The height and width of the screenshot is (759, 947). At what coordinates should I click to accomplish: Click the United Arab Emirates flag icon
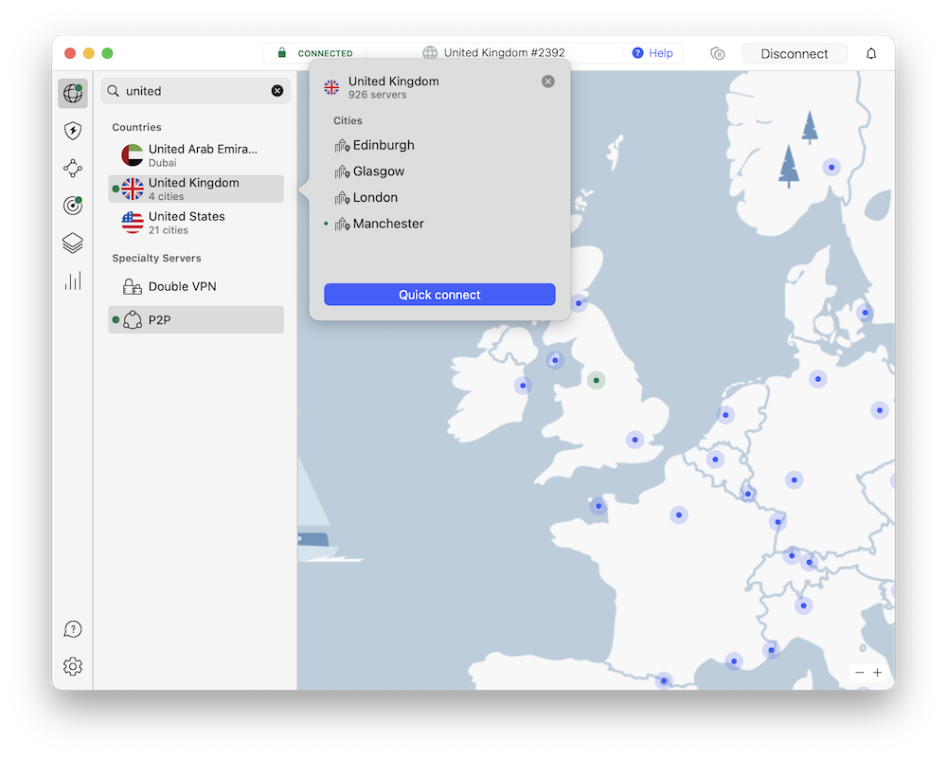[133, 155]
